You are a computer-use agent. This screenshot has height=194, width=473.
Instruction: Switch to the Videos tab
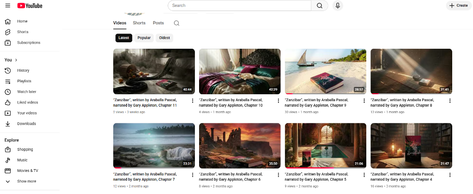120,23
